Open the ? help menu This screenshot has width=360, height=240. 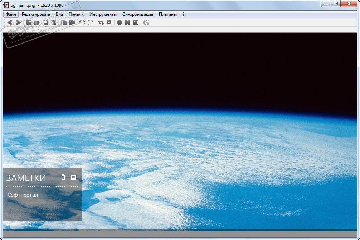(x=184, y=14)
